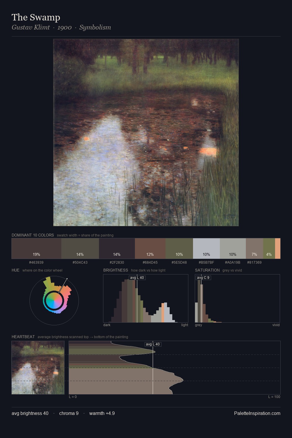
Task: Click the hex code '#2F2830' label
Action: point(117,263)
